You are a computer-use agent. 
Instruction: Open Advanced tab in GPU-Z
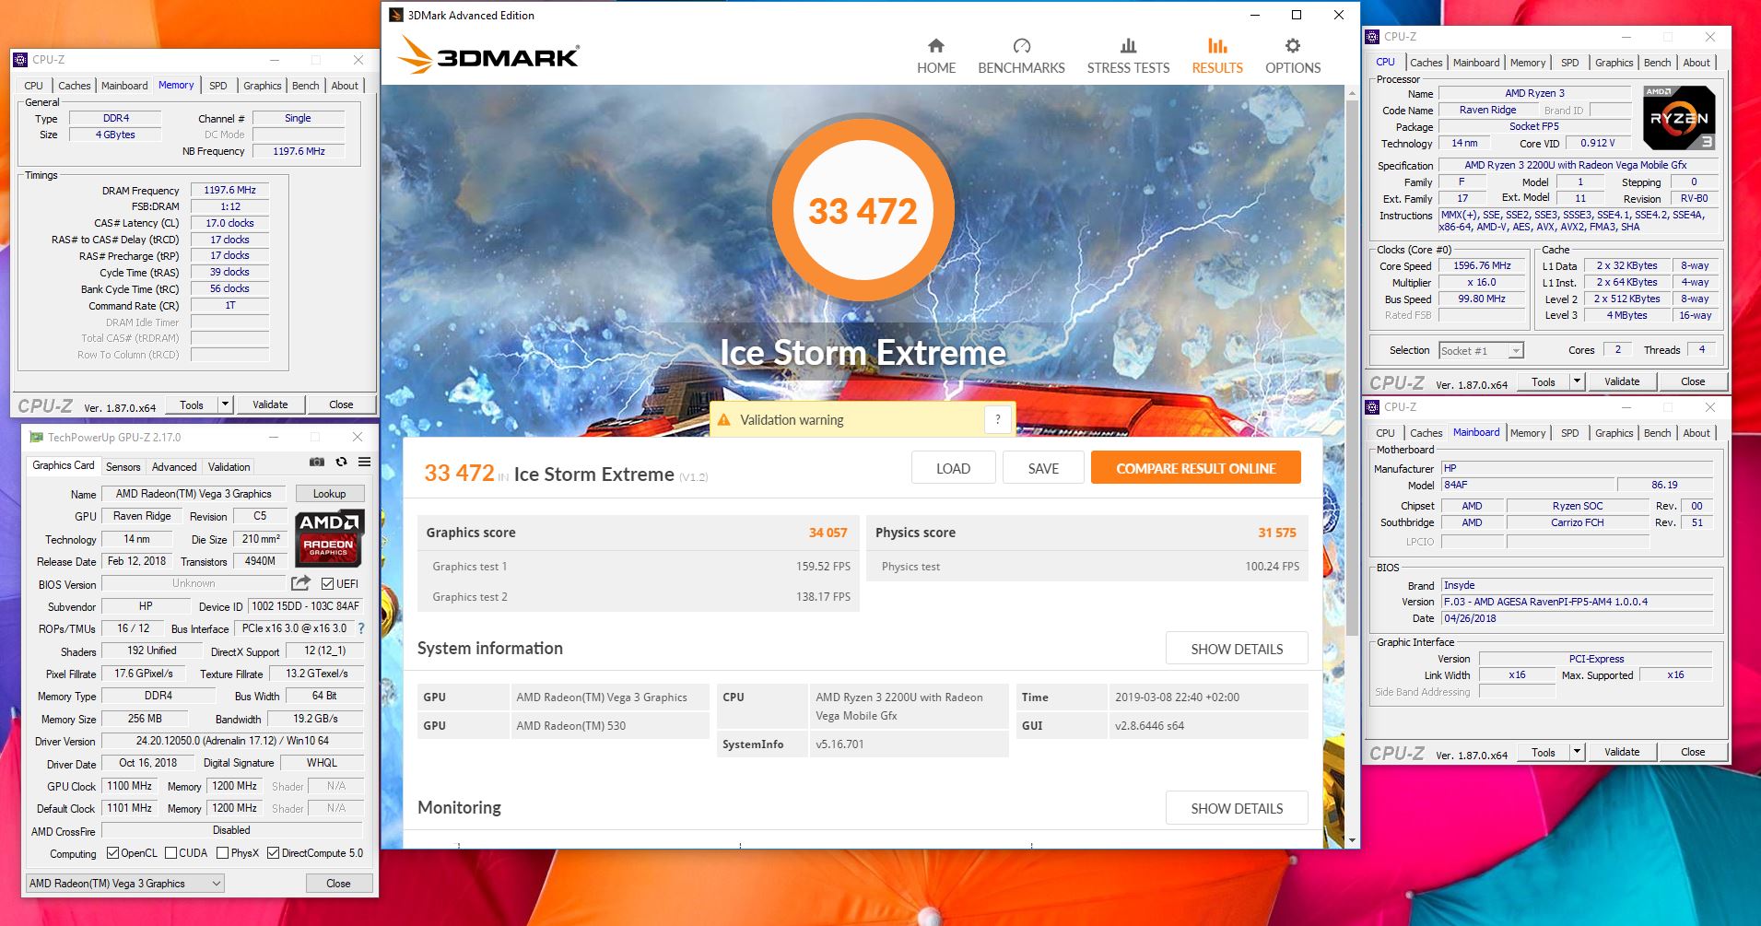tap(174, 467)
